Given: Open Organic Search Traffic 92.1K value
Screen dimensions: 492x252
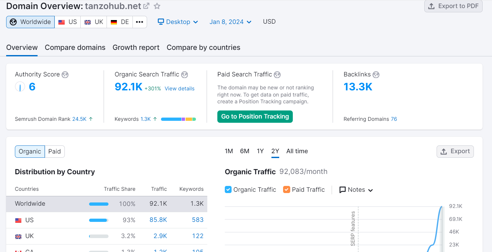Looking at the screenshot, I should [x=129, y=87].
